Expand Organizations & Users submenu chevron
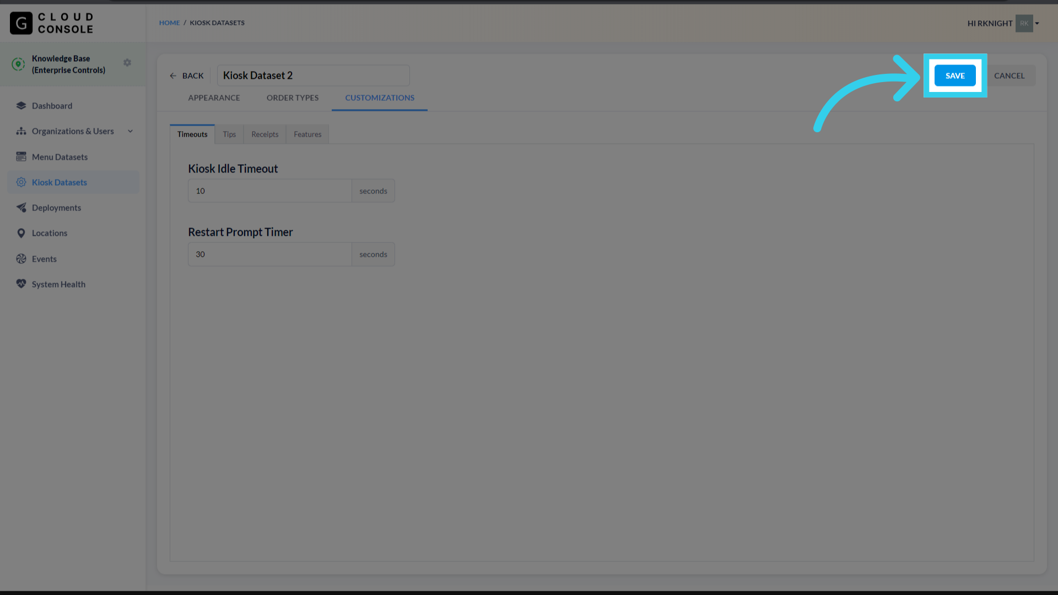The image size is (1058, 595). [x=131, y=131]
